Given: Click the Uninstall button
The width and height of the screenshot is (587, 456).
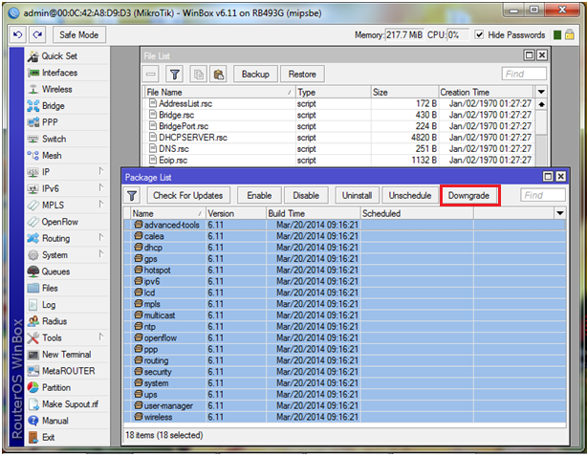Looking at the screenshot, I should 357,195.
